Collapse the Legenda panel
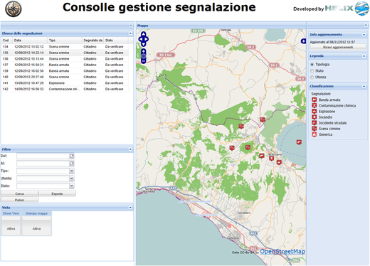Viewport: 370px width, 266px height. pyautogui.click(x=364, y=56)
